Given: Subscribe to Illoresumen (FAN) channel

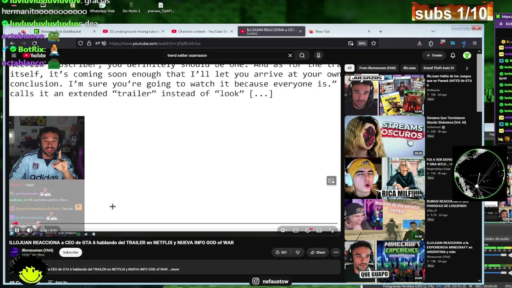Looking at the screenshot, I should click(x=70, y=252).
